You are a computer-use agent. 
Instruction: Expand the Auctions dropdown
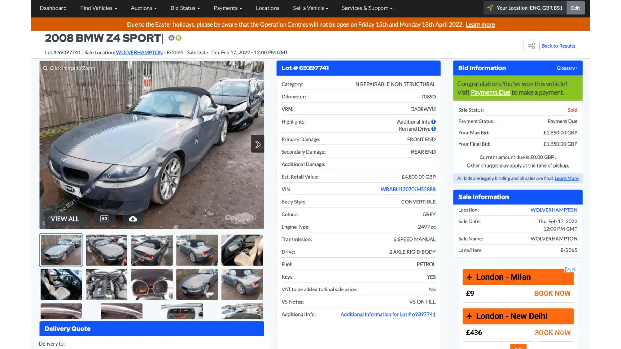[x=144, y=8]
